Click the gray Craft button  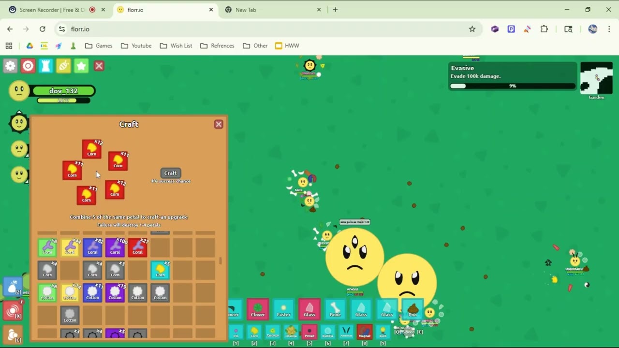point(170,173)
